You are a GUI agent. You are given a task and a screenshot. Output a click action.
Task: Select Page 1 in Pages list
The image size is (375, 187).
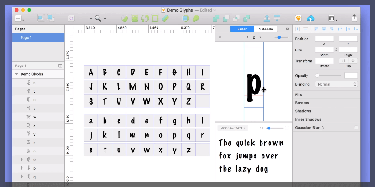(37, 37)
